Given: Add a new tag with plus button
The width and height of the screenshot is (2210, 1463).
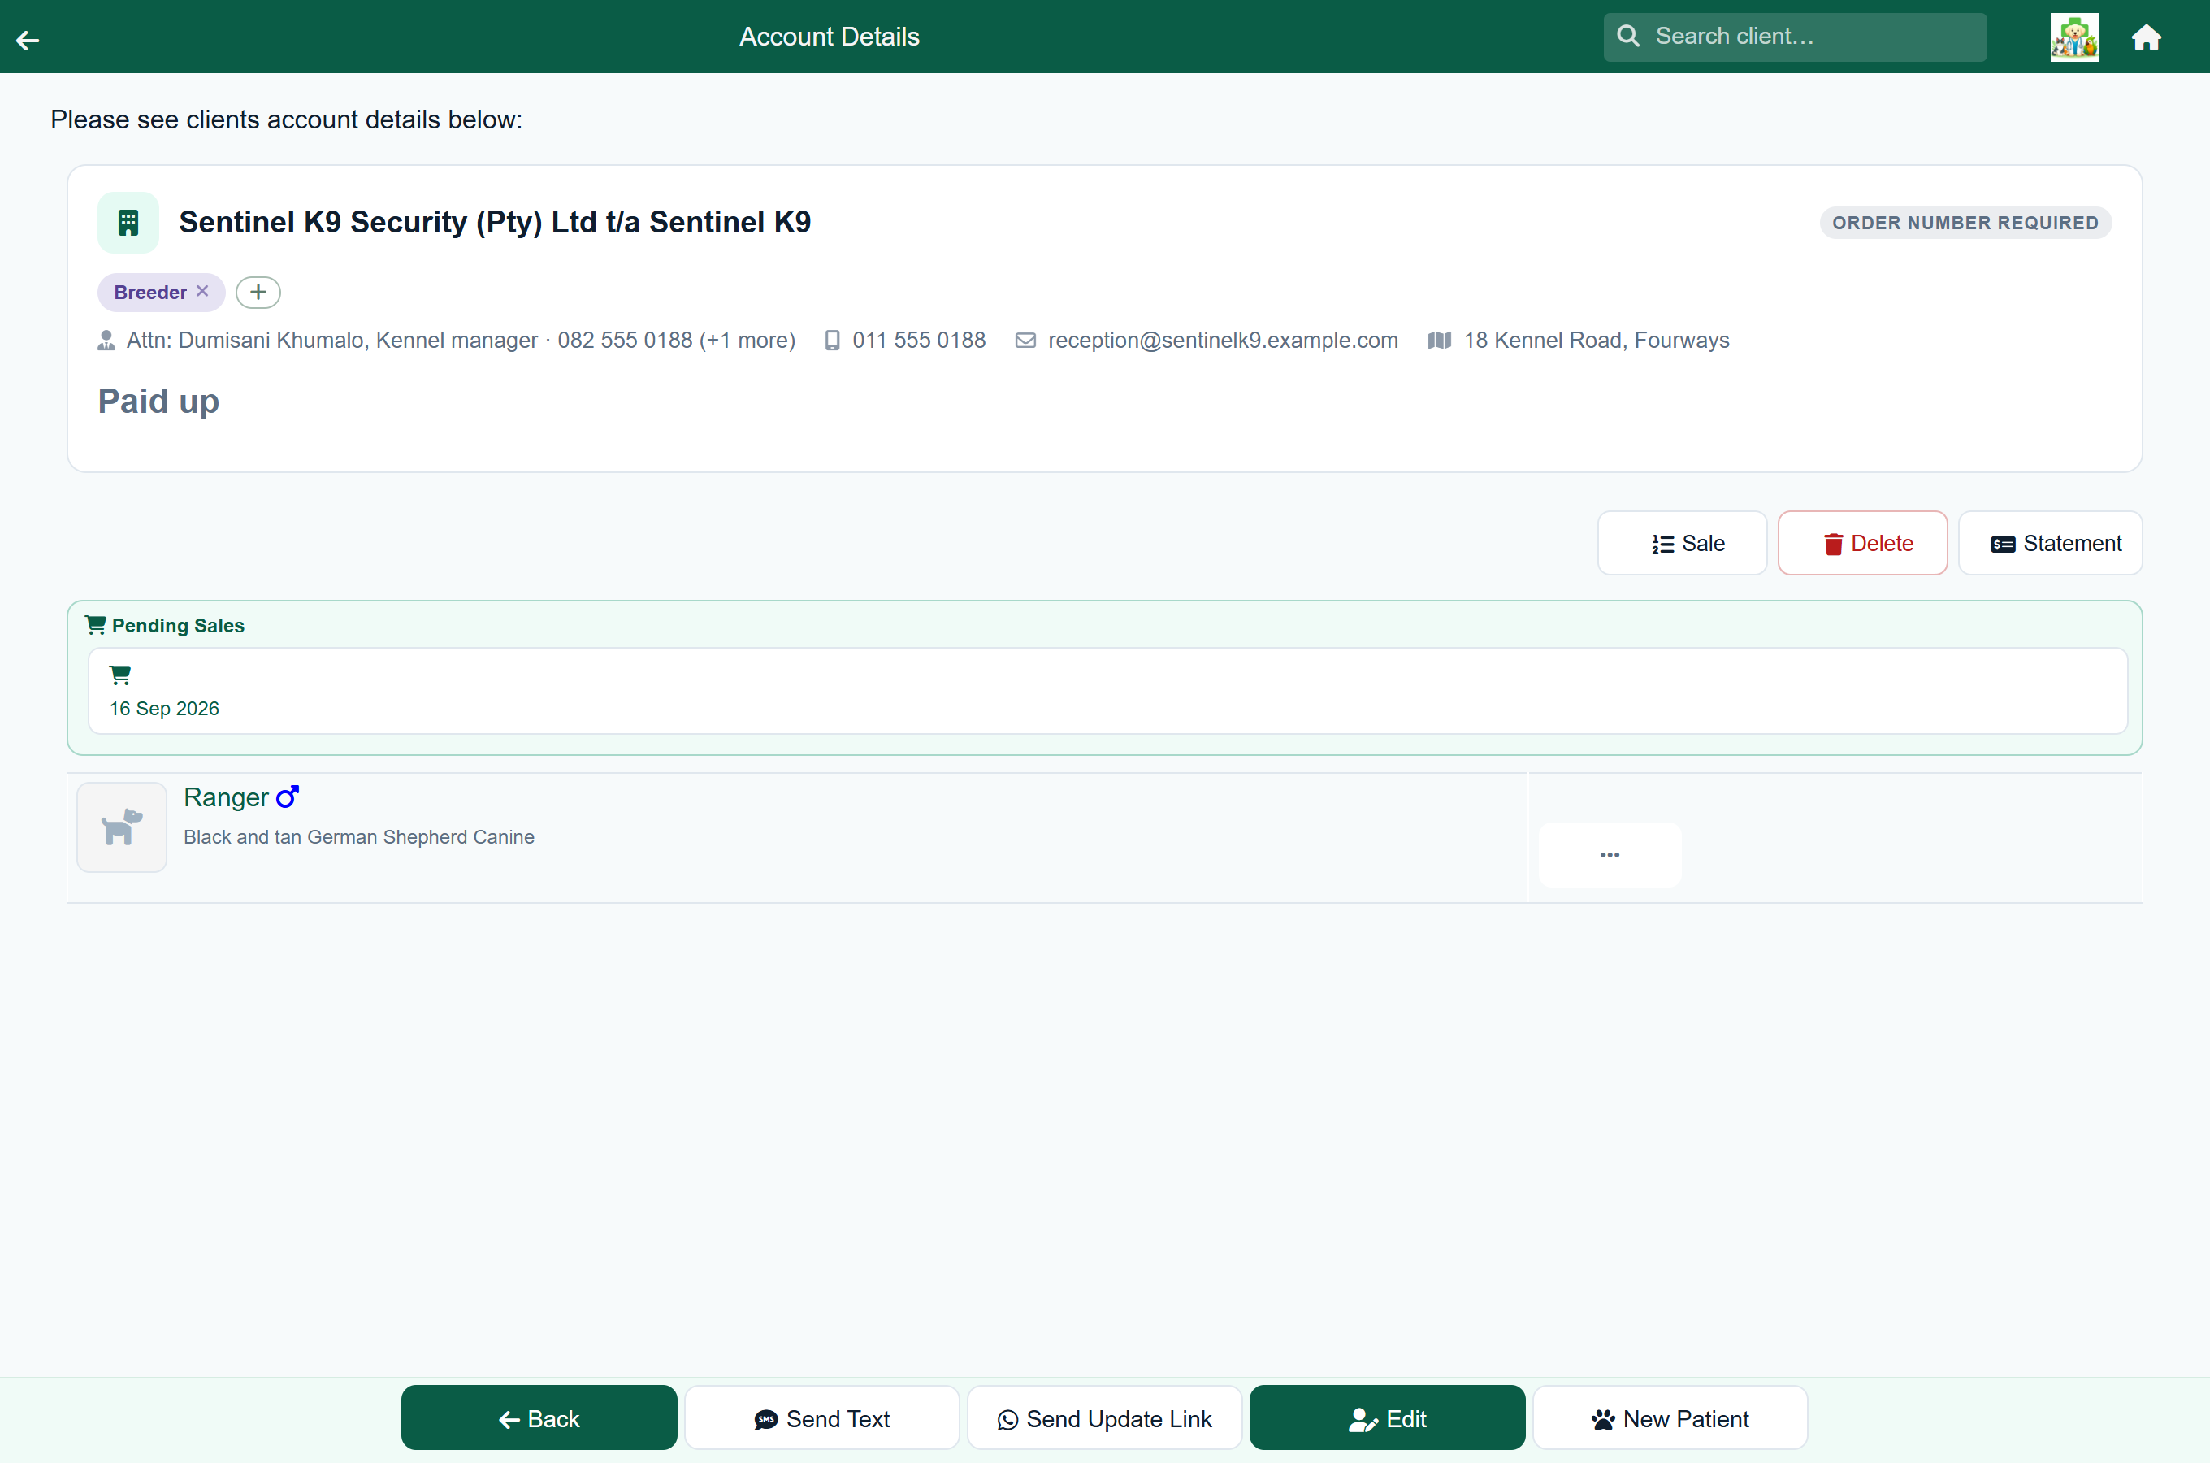Looking at the screenshot, I should coord(258,292).
